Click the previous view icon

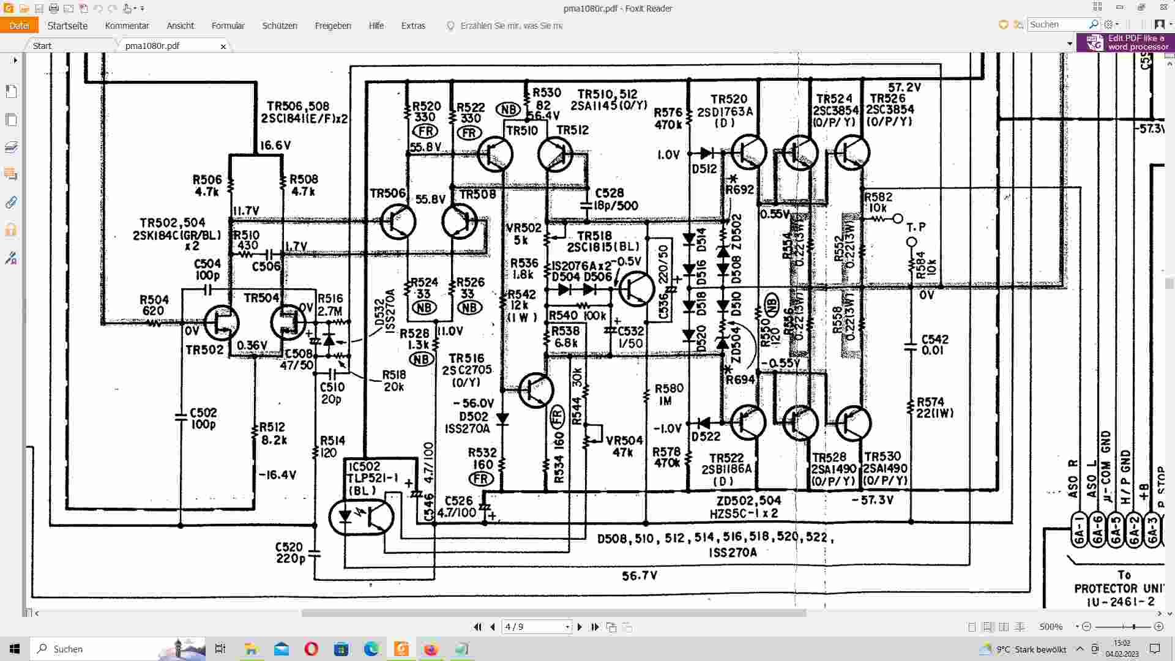611,627
